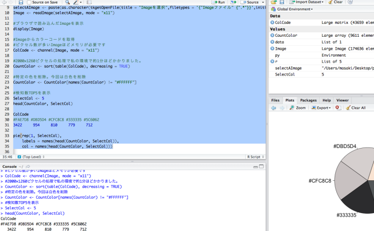Click the find/replace magnifier icon
The height and width of the screenshot is (231, 374).
pos(68,2)
